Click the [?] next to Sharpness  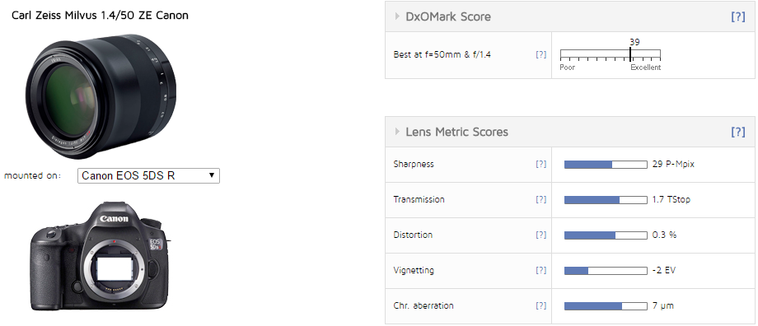pyautogui.click(x=541, y=164)
